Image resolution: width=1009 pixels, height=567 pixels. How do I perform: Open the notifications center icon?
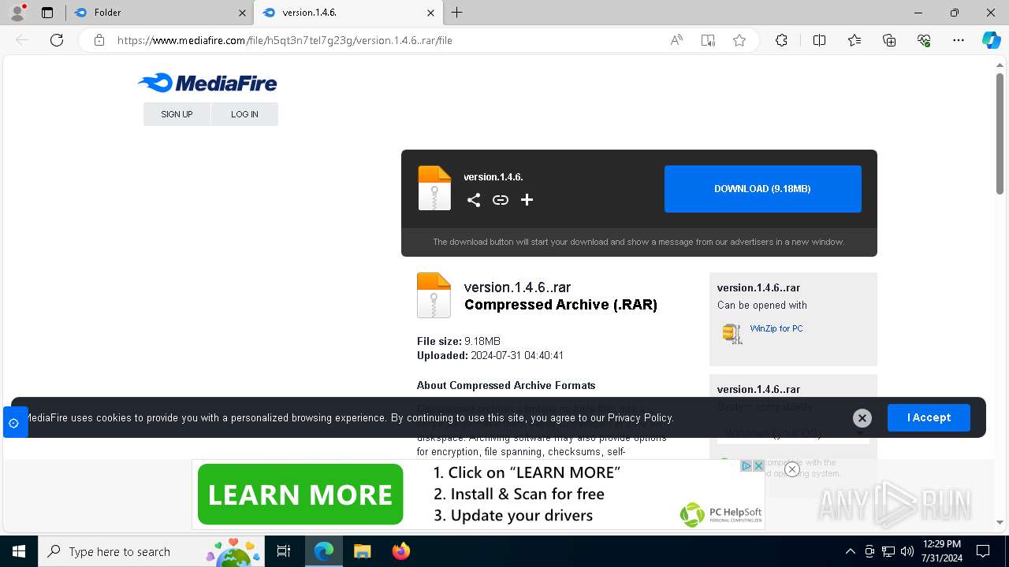(983, 551)
